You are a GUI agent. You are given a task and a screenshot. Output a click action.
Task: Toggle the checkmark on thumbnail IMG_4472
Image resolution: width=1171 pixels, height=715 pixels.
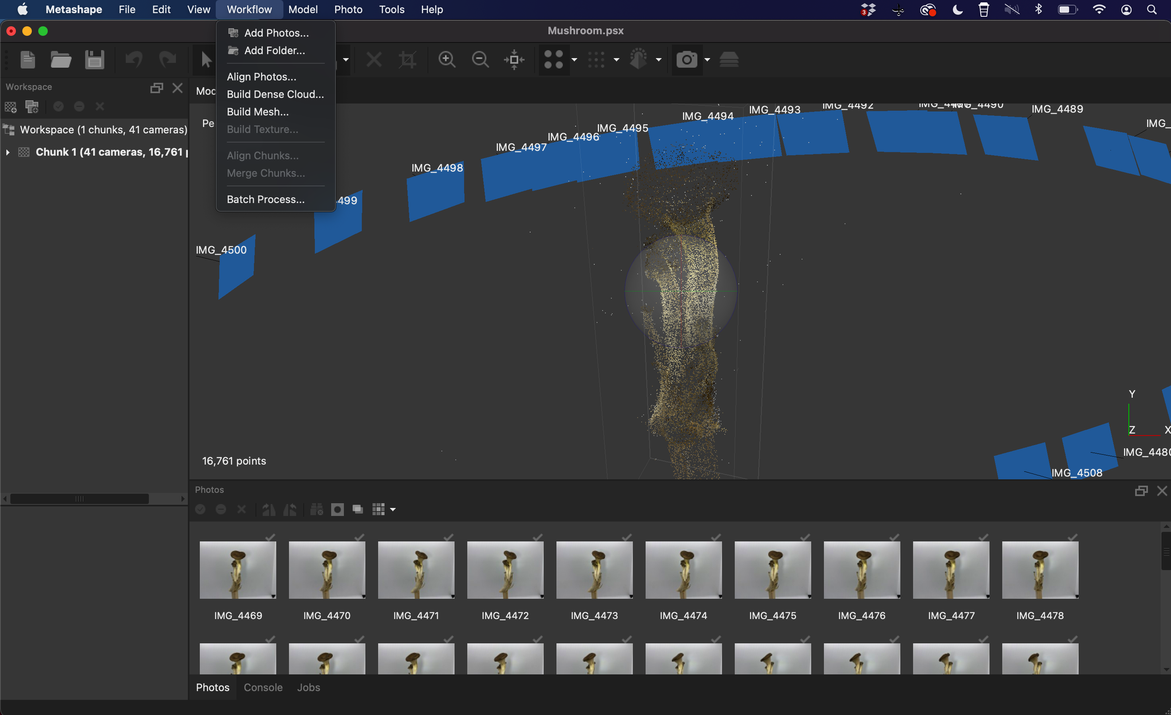coord(537,537)
